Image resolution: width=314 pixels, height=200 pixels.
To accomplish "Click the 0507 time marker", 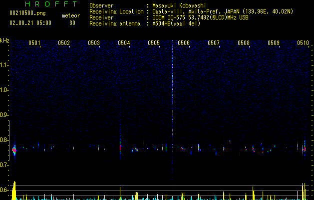I will 214,43.
